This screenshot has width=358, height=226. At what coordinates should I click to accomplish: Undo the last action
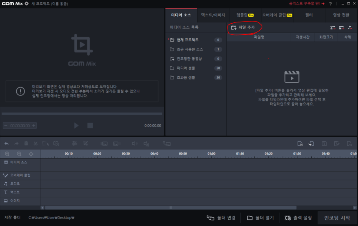pos(6,144)
